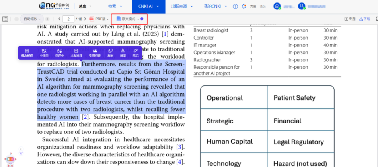This screenshot has height=167, width=378.
Task: Click the reference [2] citation link
Action: click(85, 117)
